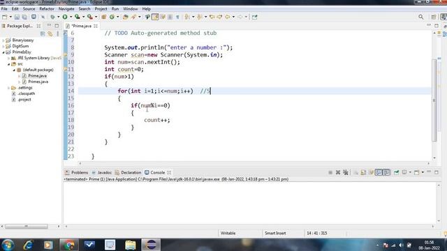The image size is (447, 251).
Task: Open the Window menu
Action: point(131,9)
